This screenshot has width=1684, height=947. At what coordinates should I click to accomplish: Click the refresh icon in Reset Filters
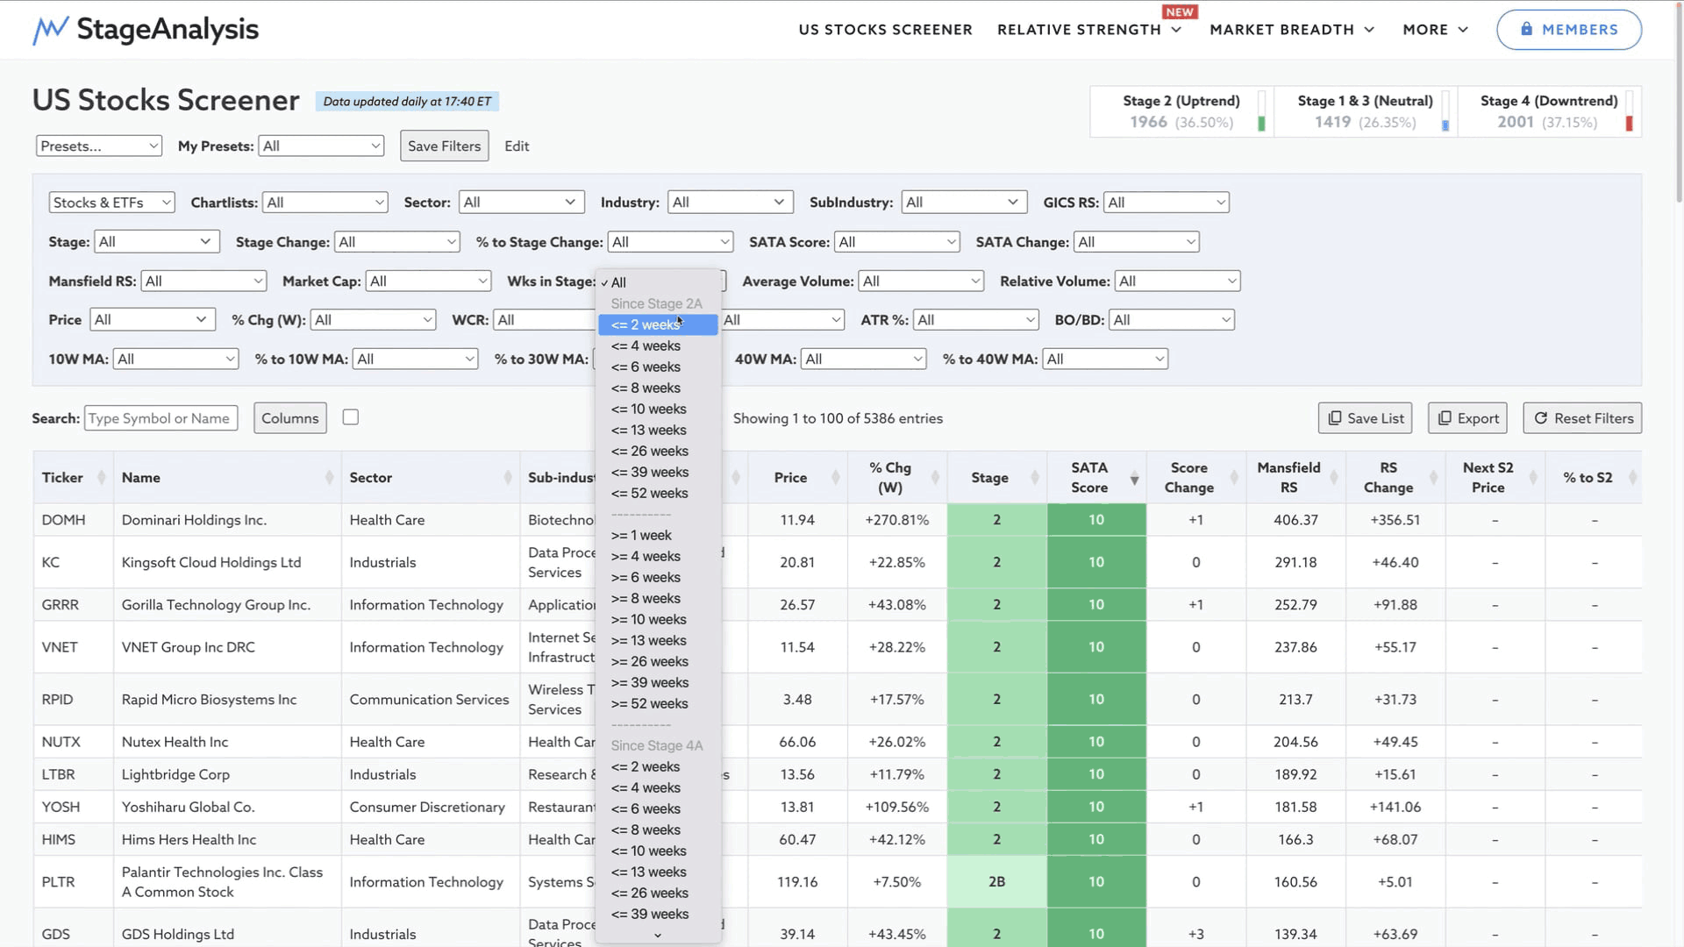click(1540, 418)
